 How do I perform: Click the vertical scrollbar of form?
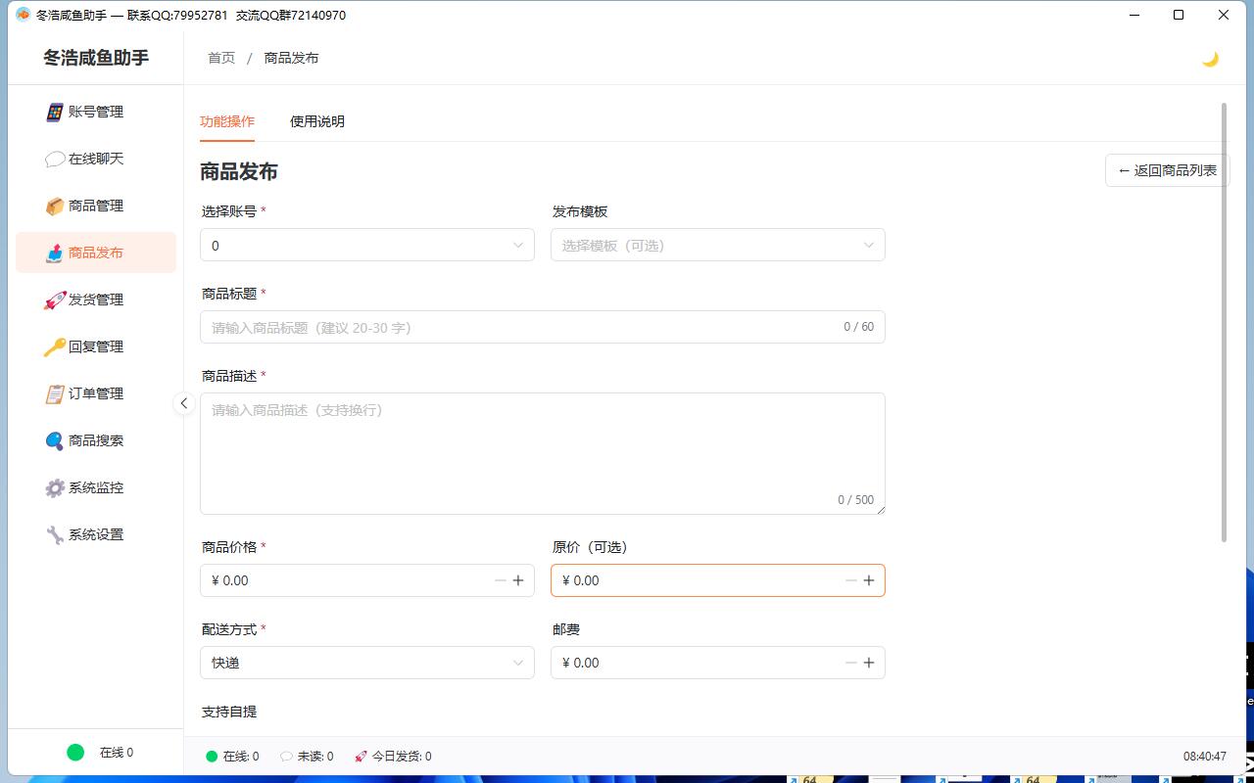coord(1224,322)
